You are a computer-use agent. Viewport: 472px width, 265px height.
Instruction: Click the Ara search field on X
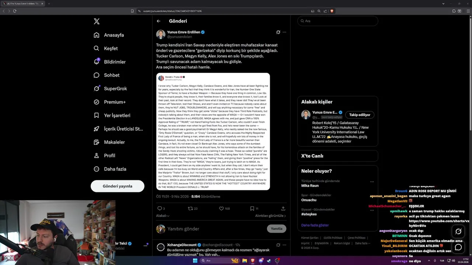tap(338, 21)
